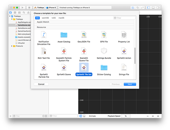170x130 pixels.
Task: Open Assets.xcassets in navigator
Action: point(23,37)
